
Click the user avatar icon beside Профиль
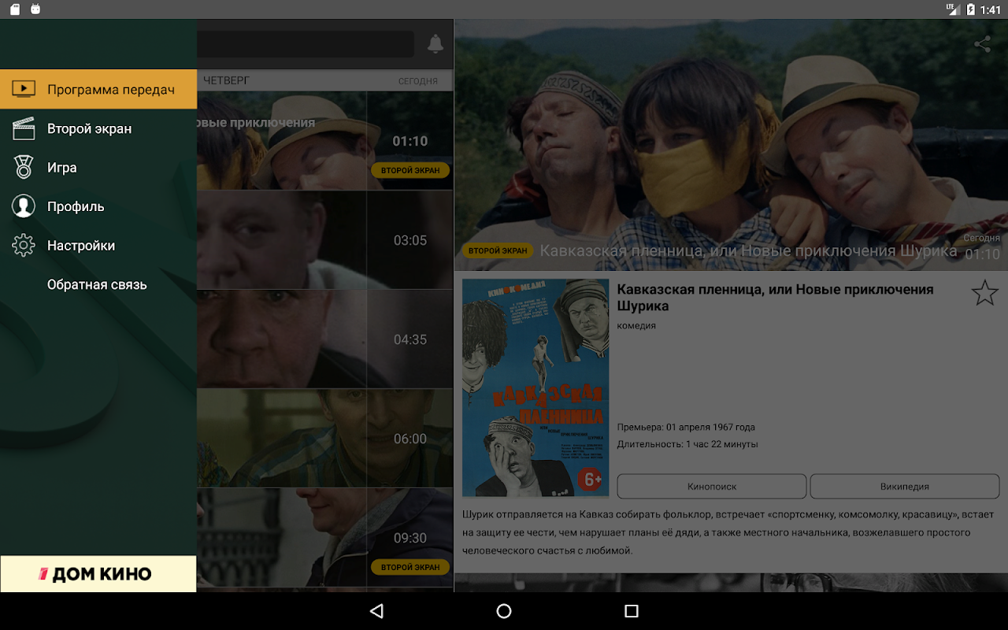[24, 206]
